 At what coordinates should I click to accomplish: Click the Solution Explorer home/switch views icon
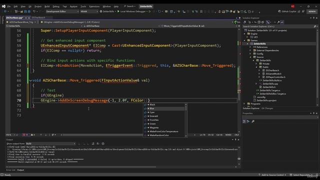tap(244, 22)
